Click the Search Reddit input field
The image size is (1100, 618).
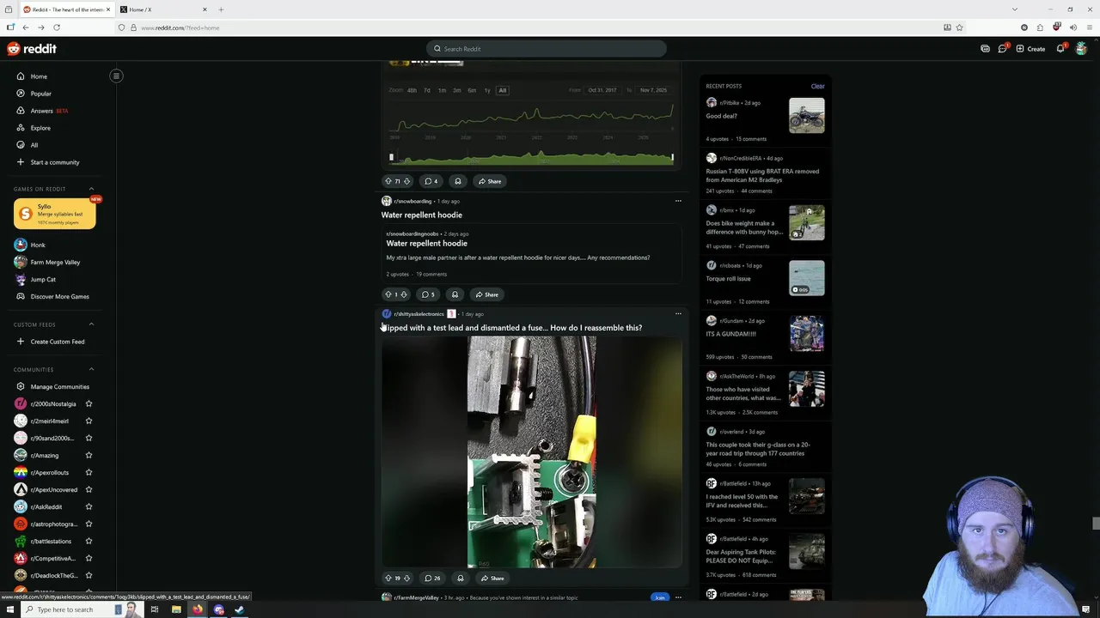547,49
